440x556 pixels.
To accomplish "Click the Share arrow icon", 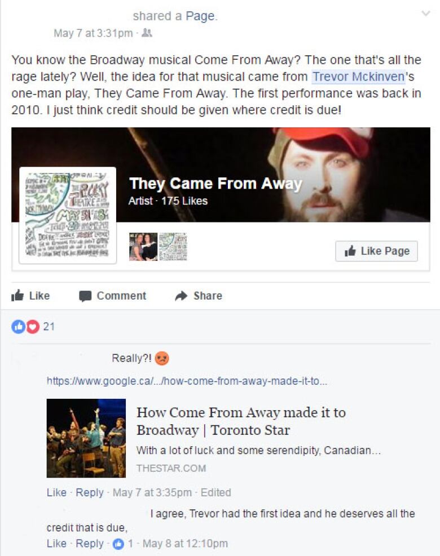I will (181, 296).
